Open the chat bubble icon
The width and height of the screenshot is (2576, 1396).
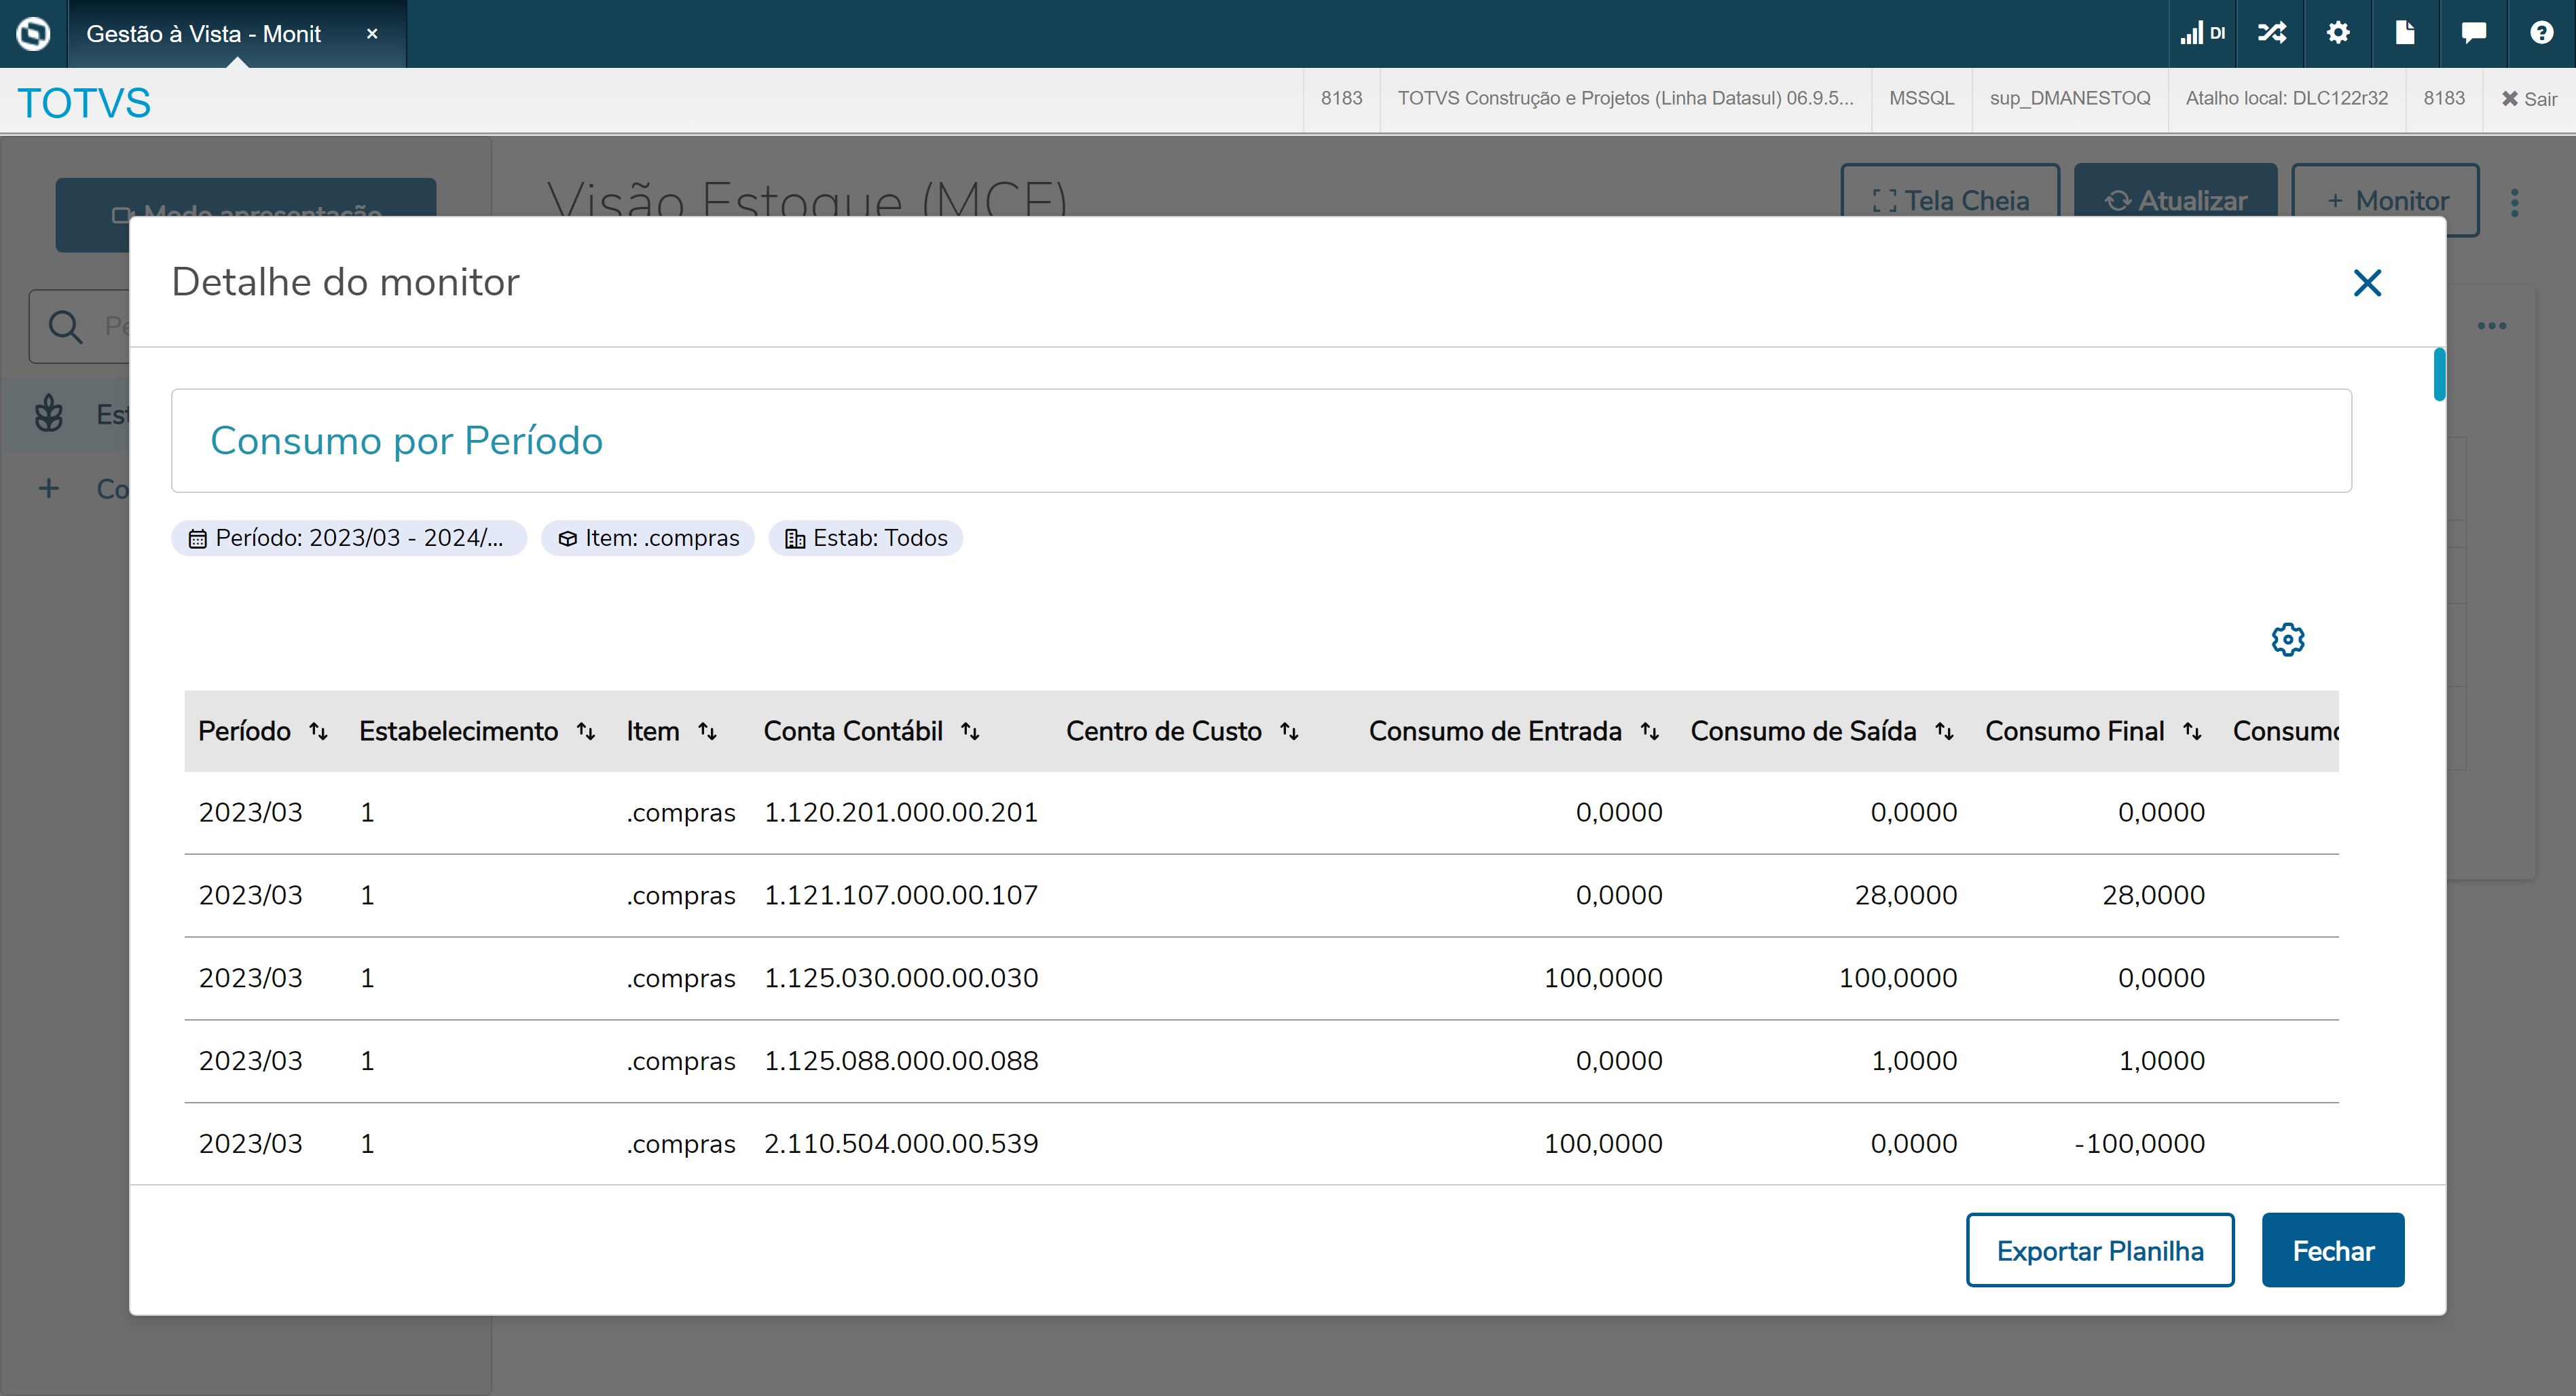[2473, 33]
